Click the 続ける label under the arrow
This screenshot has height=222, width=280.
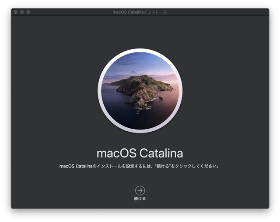click(x=140, y=198)
